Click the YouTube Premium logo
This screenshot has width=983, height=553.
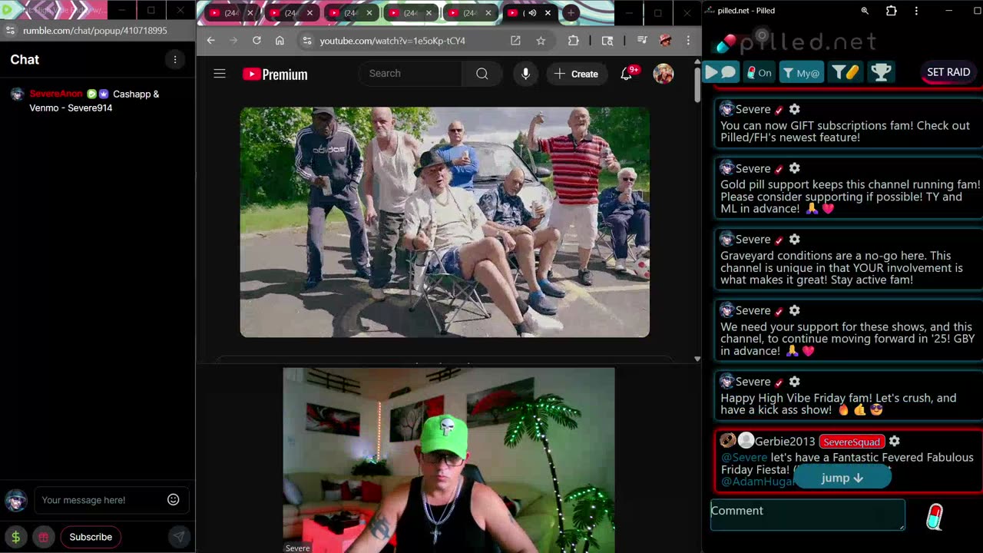(275, 75)
